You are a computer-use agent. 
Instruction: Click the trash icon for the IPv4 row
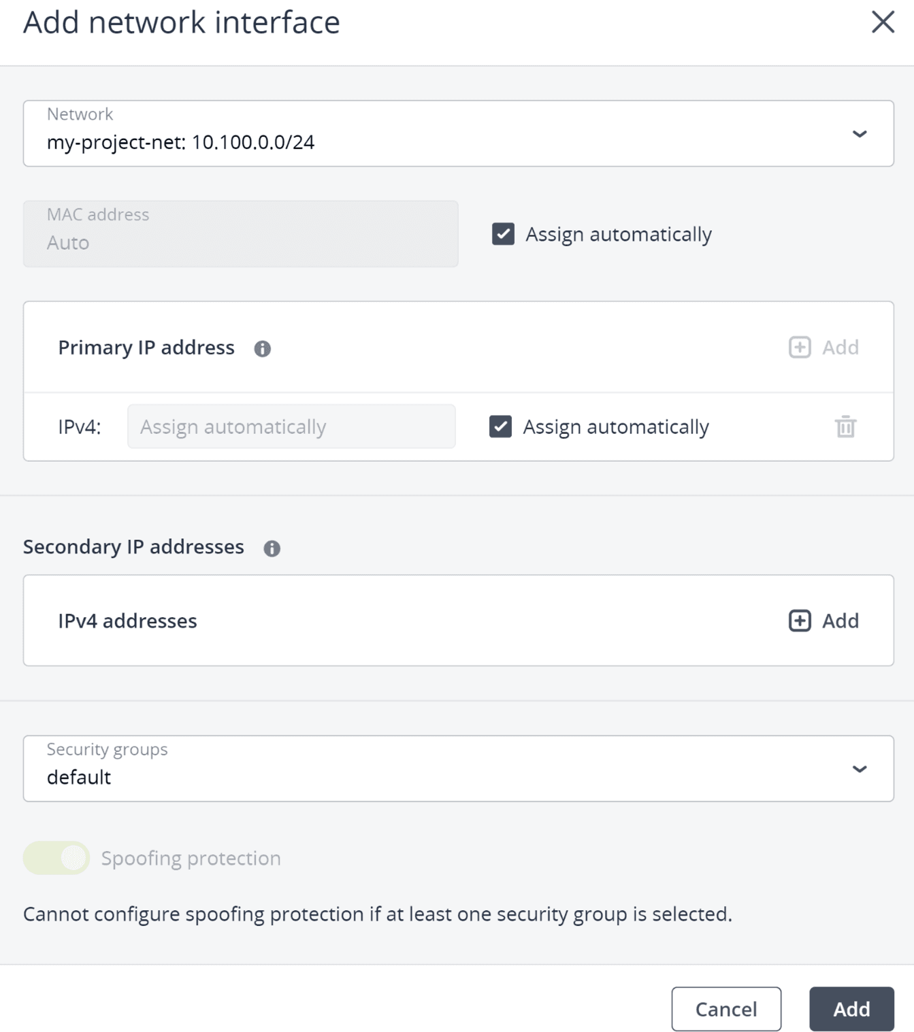coord(845,427)
